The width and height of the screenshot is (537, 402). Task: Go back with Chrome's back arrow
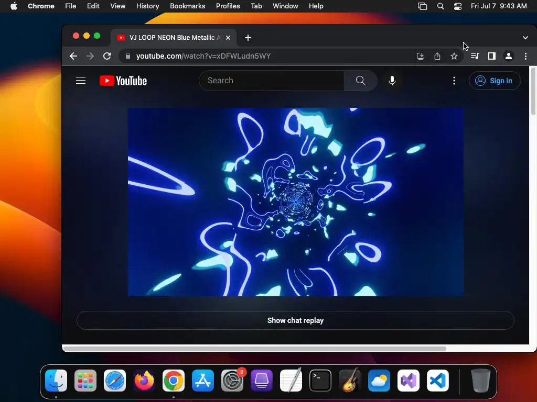click(73, 56)
